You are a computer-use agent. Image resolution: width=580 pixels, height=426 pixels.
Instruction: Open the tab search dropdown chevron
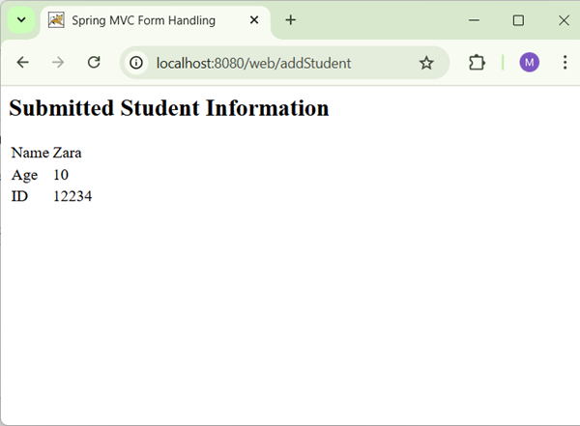21,20
